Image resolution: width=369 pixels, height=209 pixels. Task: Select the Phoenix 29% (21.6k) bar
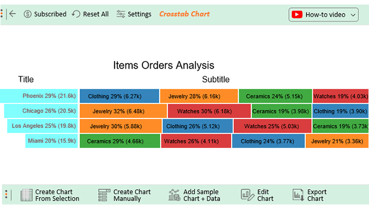39,96
